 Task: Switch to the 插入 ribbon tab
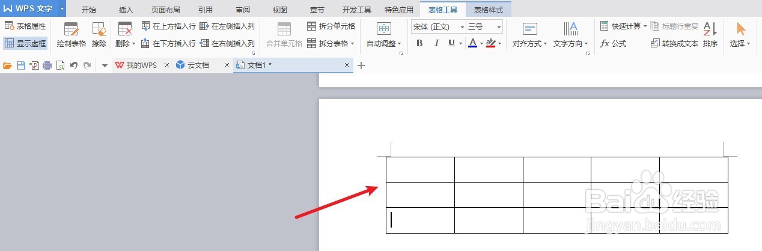[x=126, y=10]
